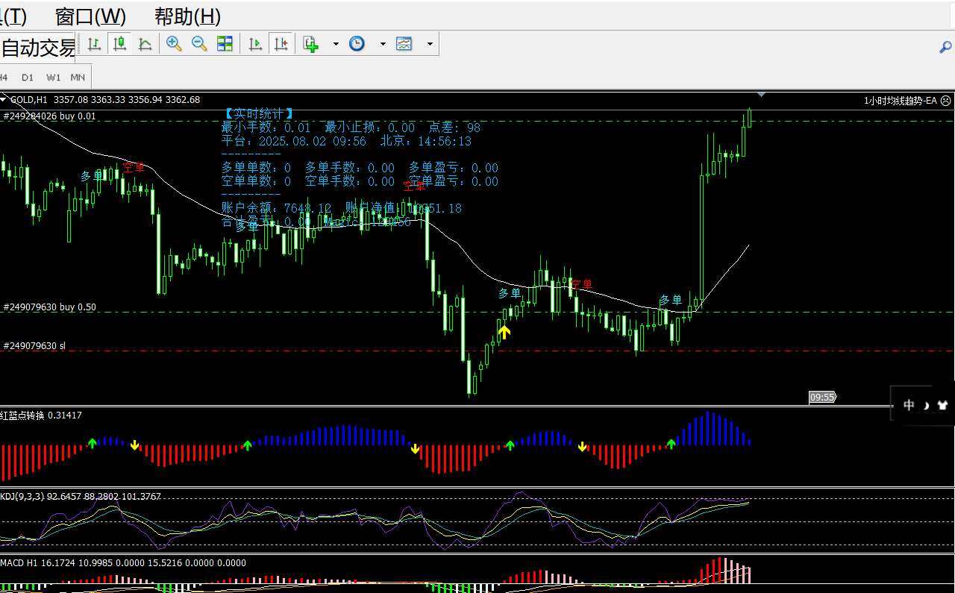Screen dimensions: 955x593
Task: Tile chart windows using the grid icon
Action: pos(225,44)
